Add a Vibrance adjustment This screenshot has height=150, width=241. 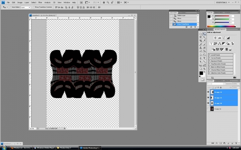click(x=211, y=44)
